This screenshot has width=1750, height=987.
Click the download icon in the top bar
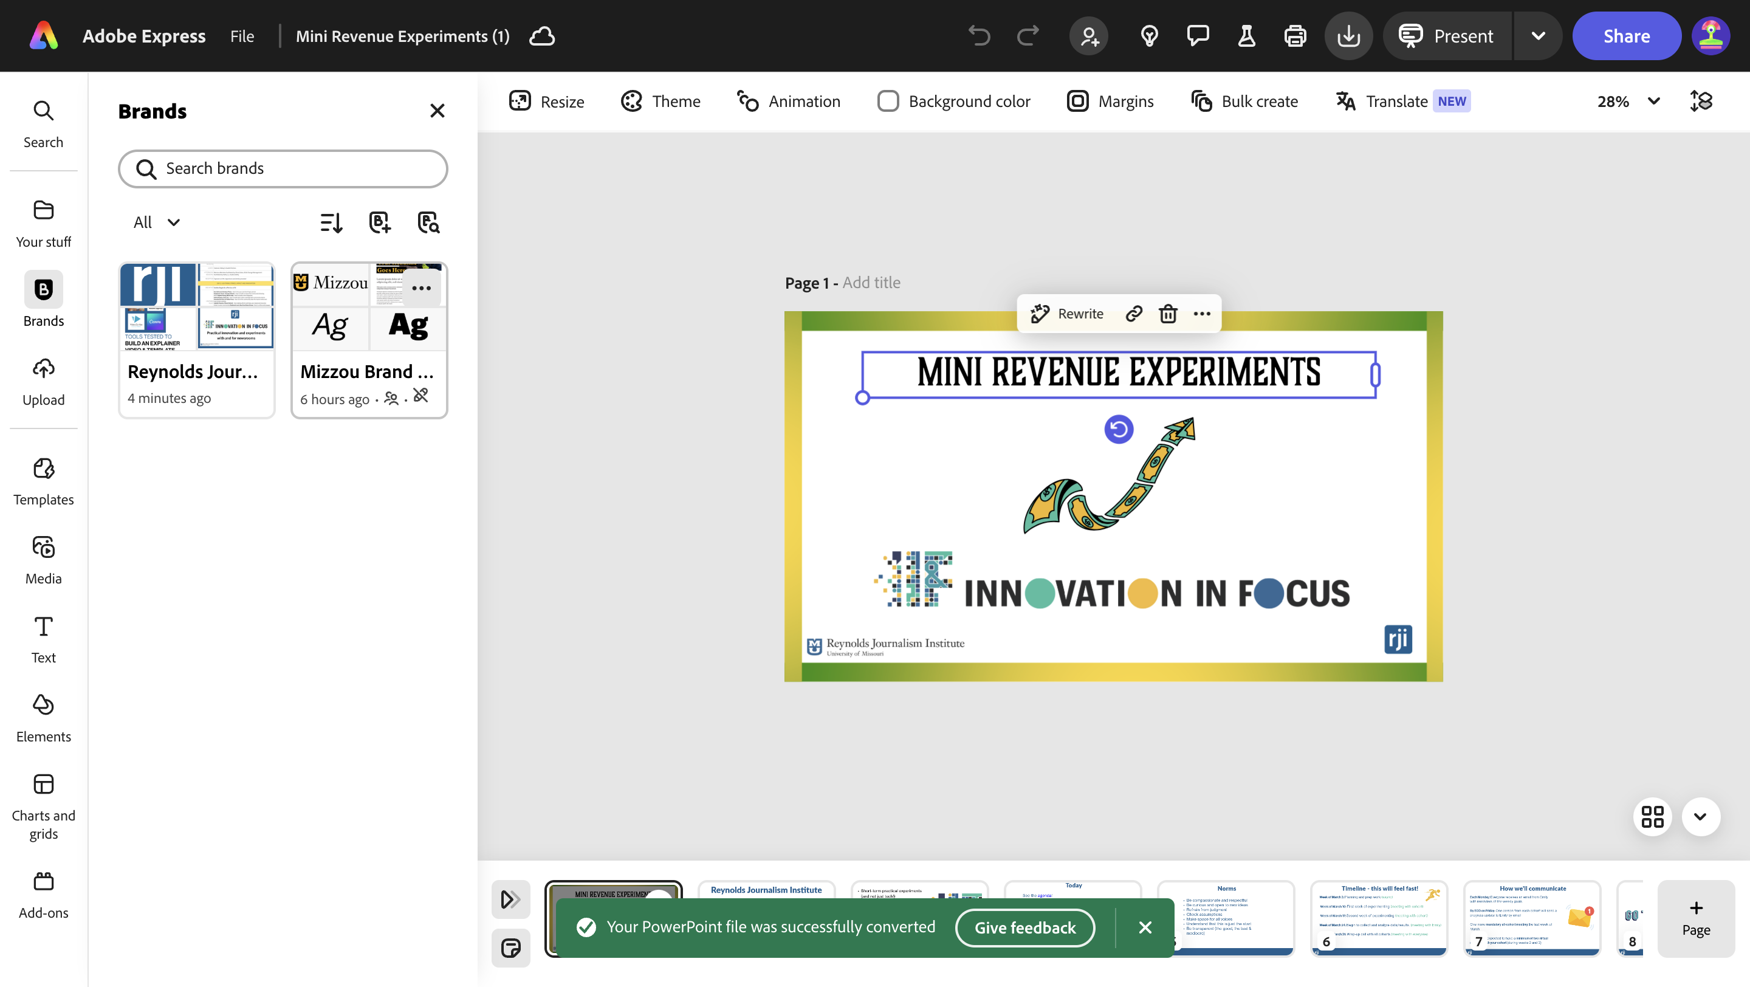click(x=1348, y=36)
